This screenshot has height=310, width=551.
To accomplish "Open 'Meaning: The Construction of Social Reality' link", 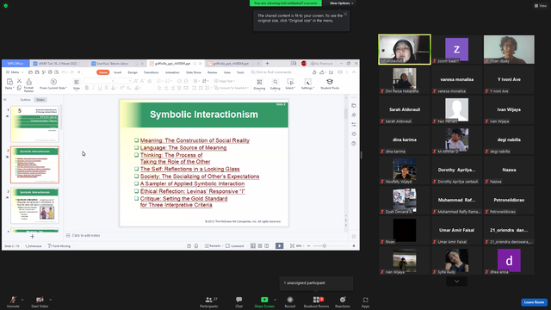I will [195, 140].
